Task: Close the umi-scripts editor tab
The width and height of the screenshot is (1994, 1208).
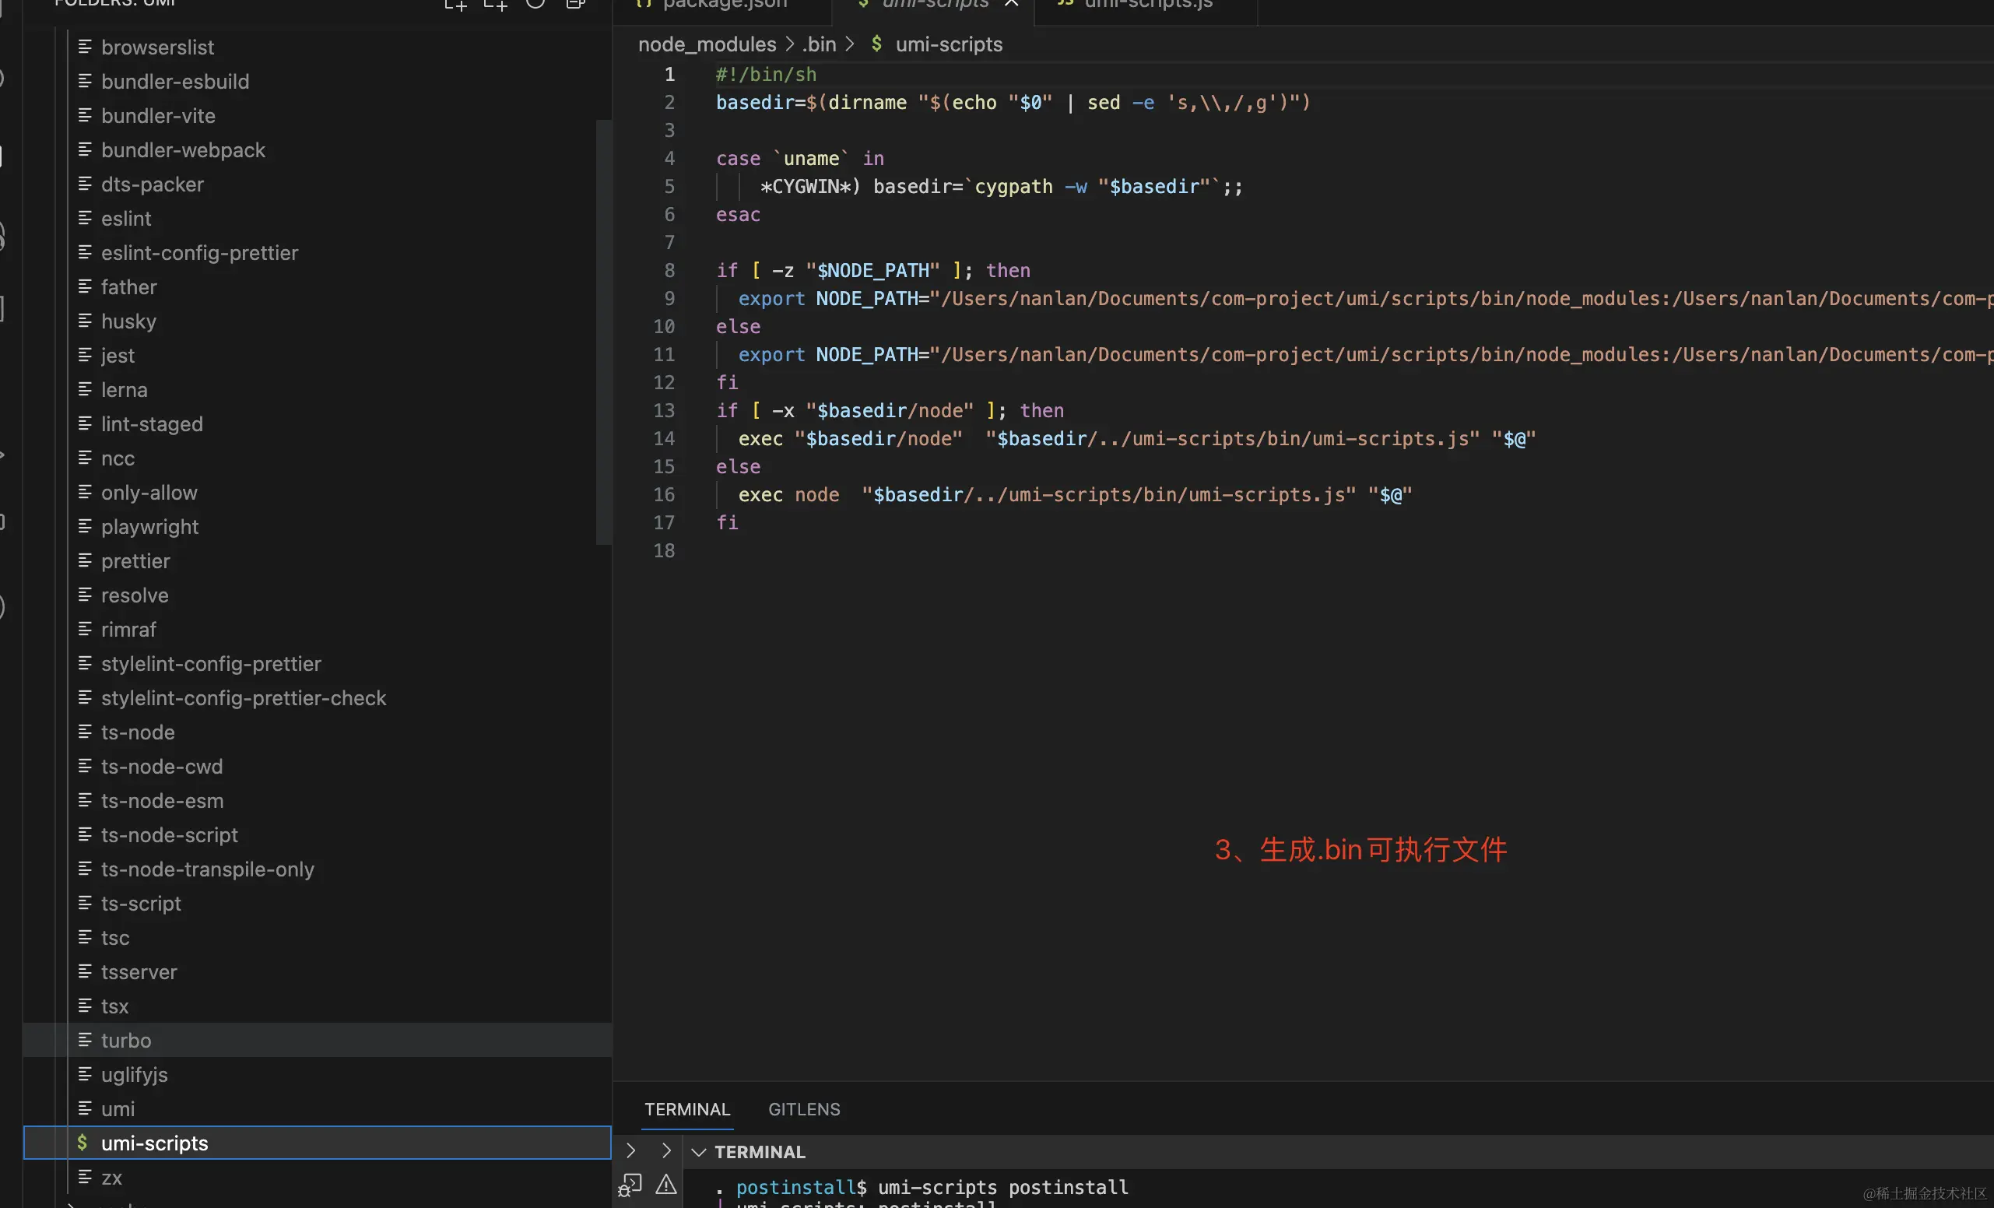Action: coord(1012,4)
